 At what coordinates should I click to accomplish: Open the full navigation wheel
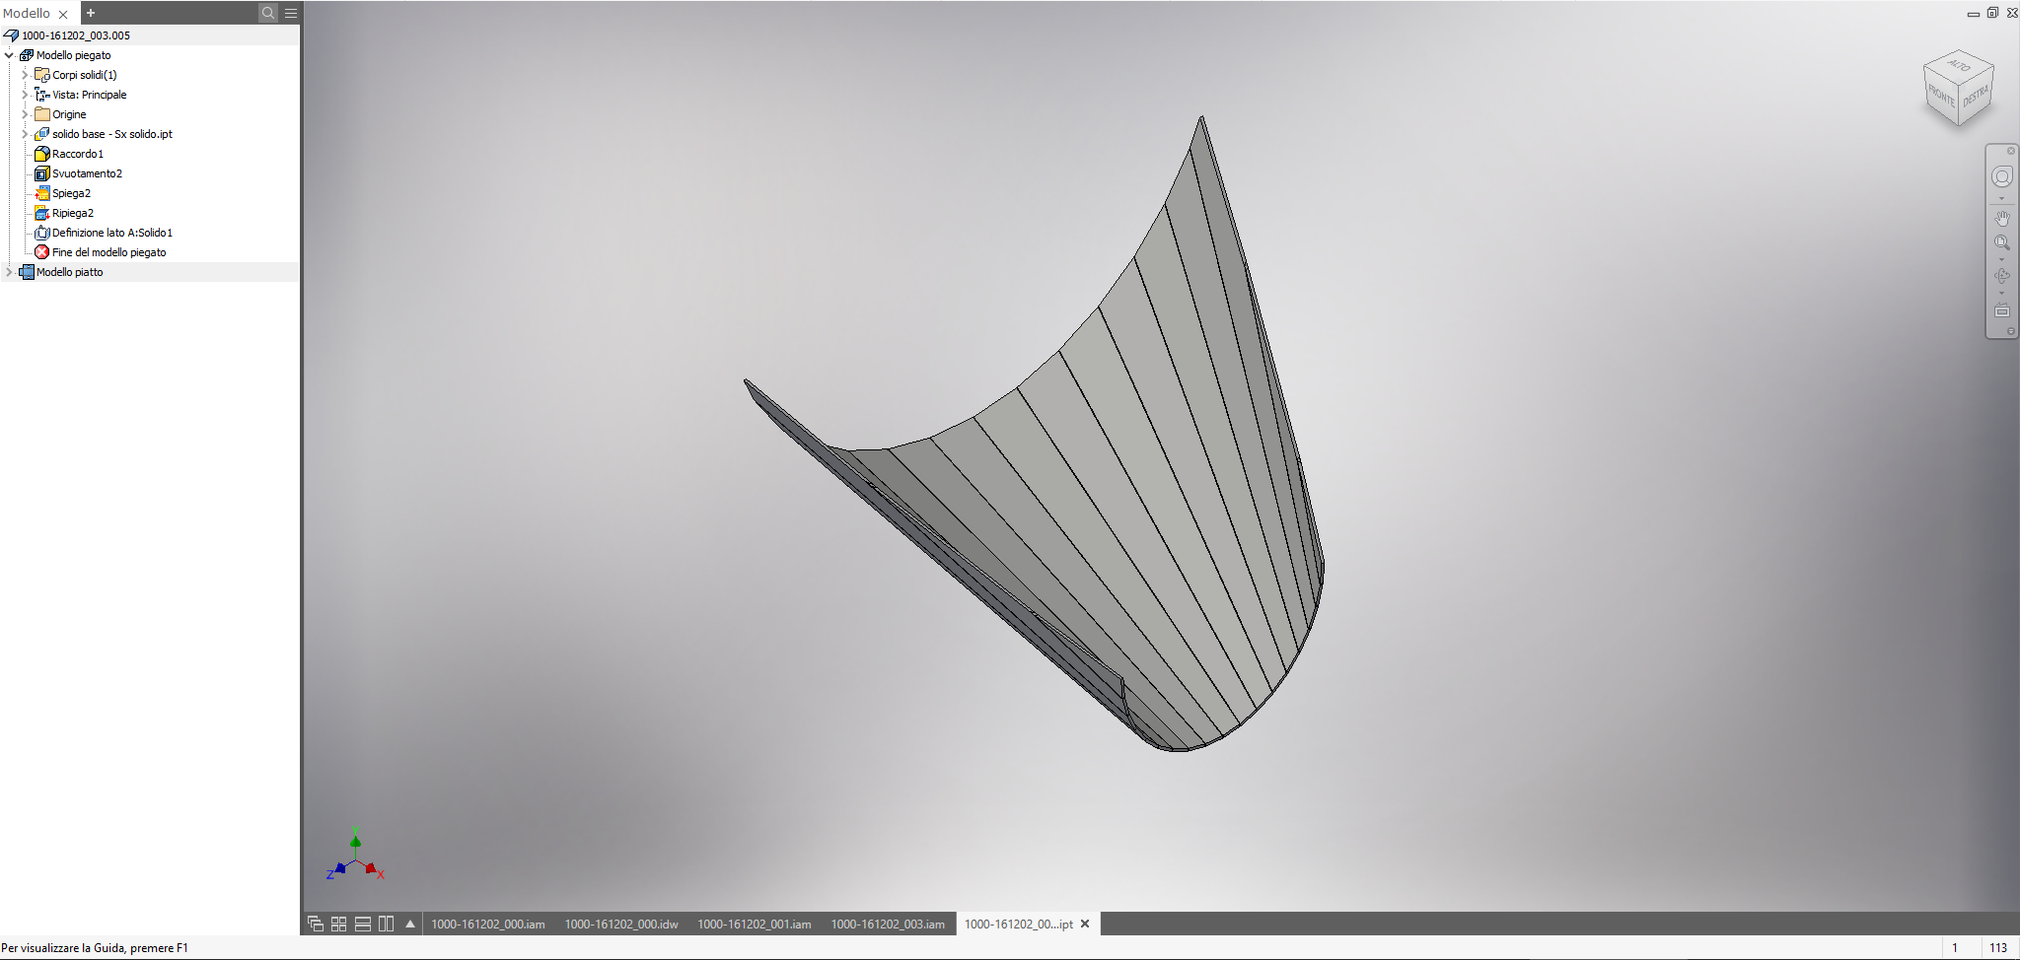click(2001, 176)
